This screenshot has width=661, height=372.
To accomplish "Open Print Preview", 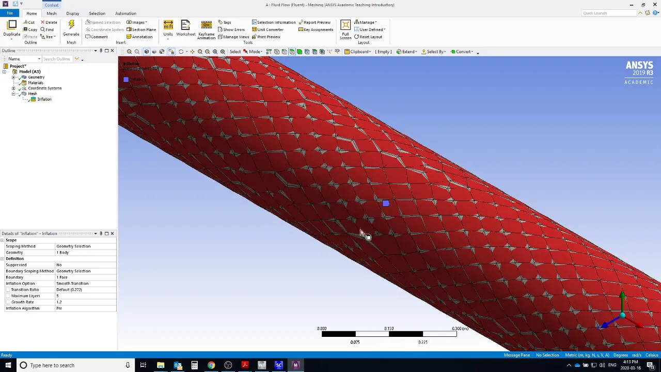I will pyautogui.click(x=266, y=37).
